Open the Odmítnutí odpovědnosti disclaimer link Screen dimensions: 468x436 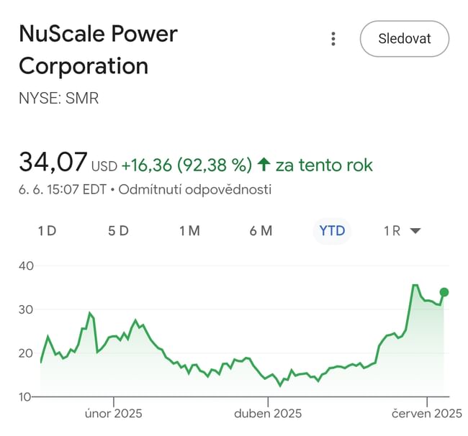[194, 190]
